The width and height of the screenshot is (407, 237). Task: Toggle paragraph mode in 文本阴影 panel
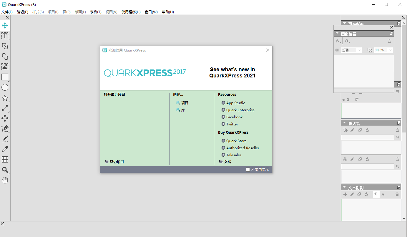coord(376,194)
